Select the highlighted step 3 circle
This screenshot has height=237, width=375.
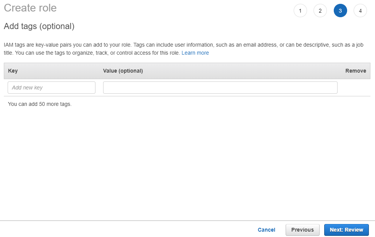coord(340,11)
